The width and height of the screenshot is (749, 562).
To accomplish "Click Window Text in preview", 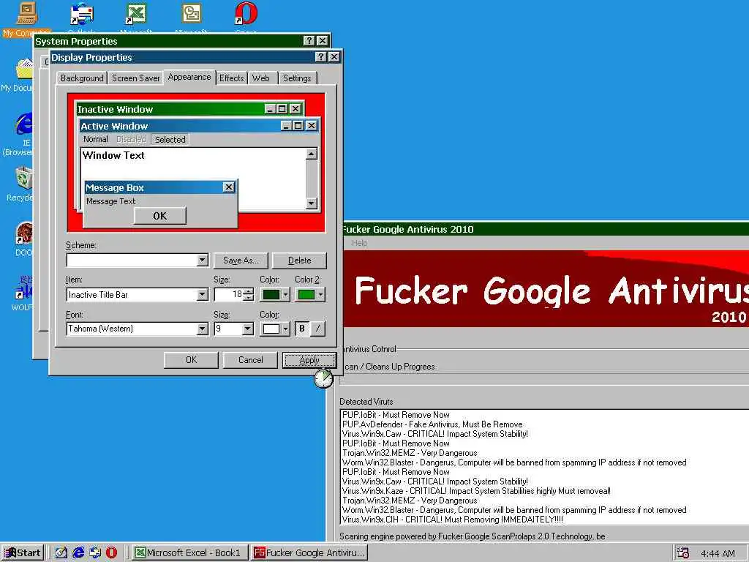I will coord(113,155).
